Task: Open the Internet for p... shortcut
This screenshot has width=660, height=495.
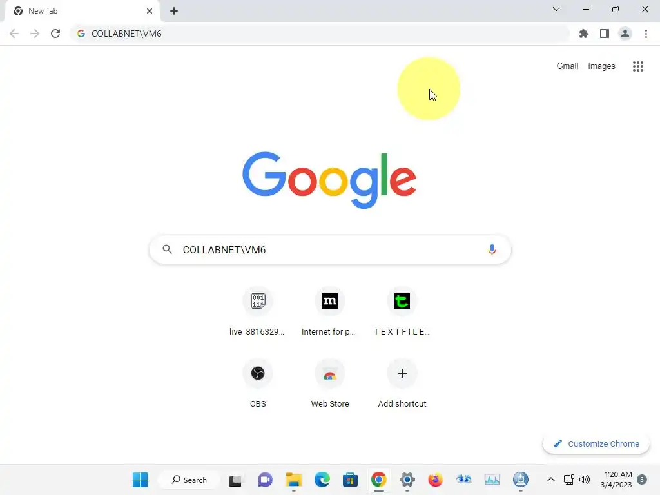Action: (x=329, y=312)
